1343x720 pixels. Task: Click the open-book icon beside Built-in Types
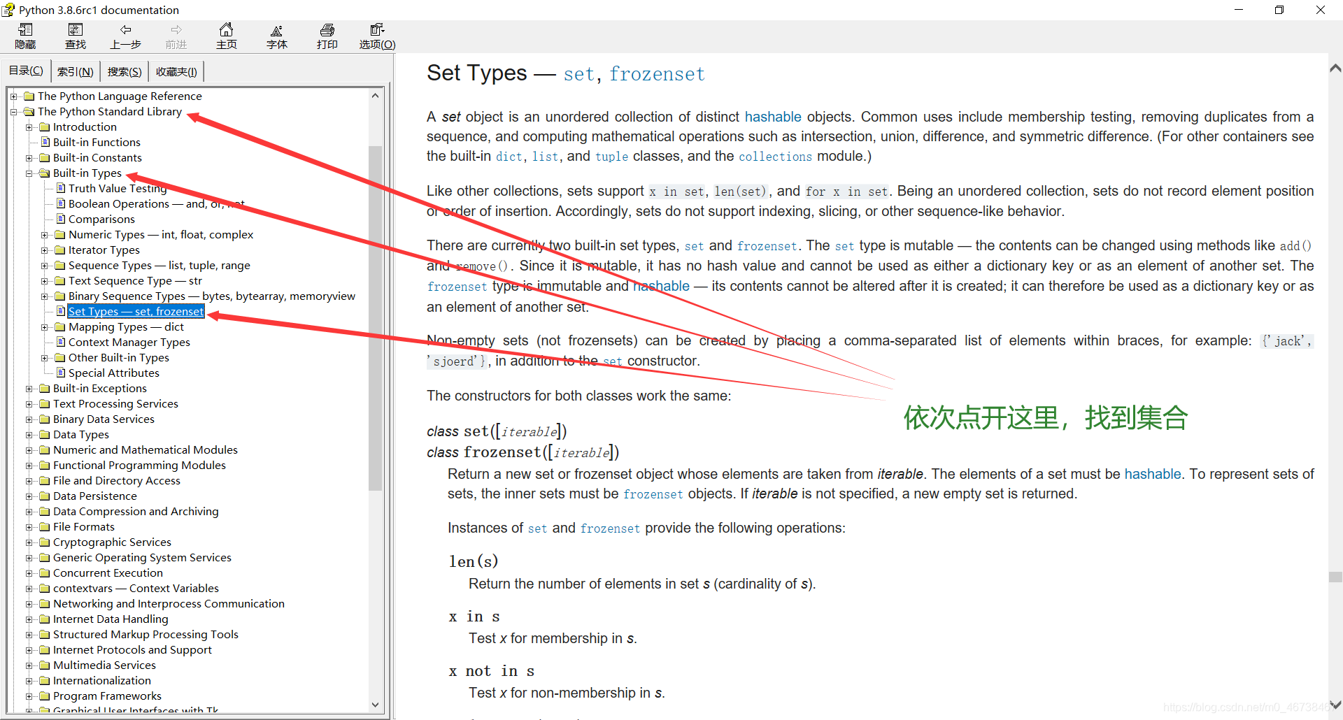point(45,173)
